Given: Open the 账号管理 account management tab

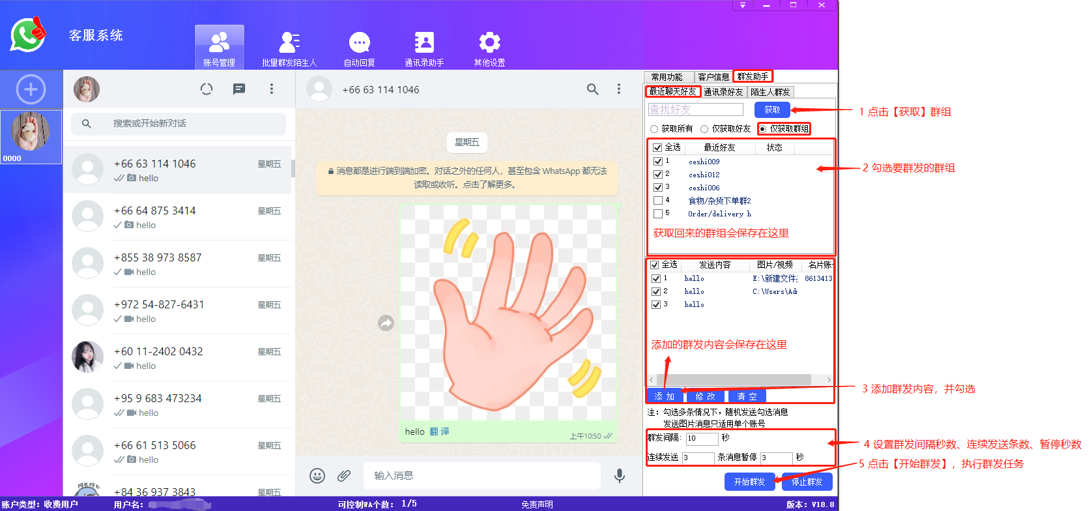Looking at the screenshot, I should click(220, 47).
